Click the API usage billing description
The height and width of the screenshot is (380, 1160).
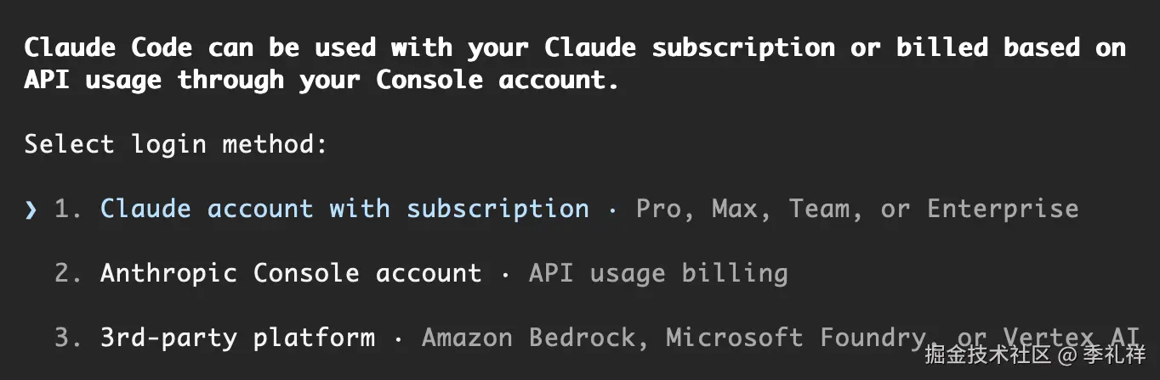coord(658,273)
